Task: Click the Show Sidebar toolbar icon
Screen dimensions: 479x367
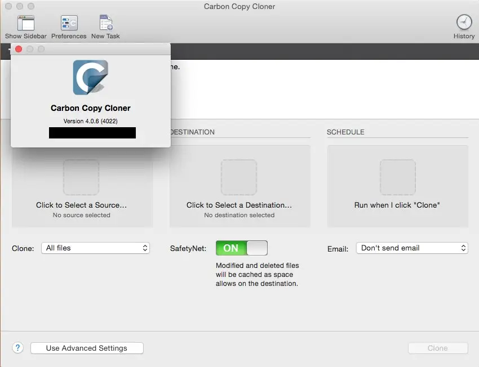Action: pyautogui.click(x=26, y=23)
